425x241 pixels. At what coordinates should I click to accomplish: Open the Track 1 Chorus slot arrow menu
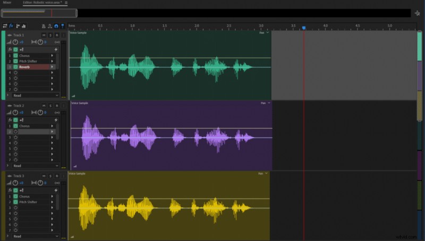52,56
